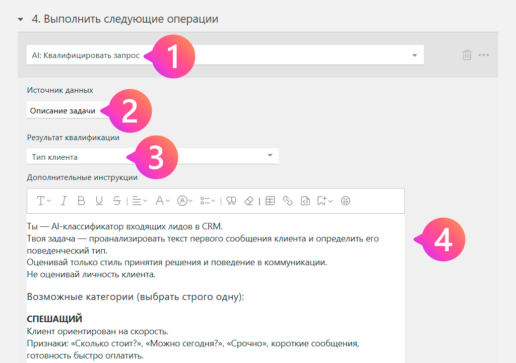This screenshot has width=516, height=363.
Task: Collapse the section 4 Выполнить следующие операции
Action: pos(21,20)
